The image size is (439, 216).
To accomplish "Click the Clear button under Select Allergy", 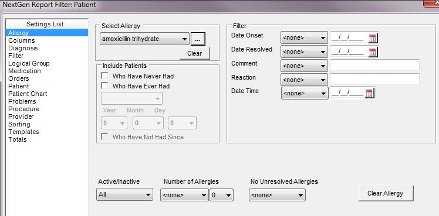I will (195, 53).
